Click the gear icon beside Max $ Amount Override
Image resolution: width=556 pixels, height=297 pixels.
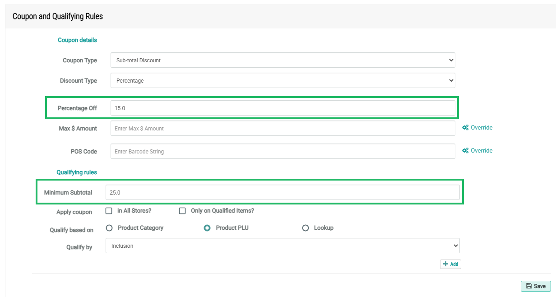point(465,128)
